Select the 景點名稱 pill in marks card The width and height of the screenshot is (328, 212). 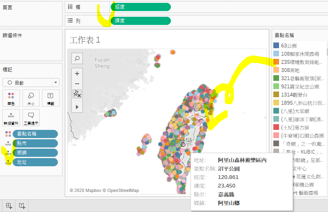pyautogui.click(x=35, y=134)
